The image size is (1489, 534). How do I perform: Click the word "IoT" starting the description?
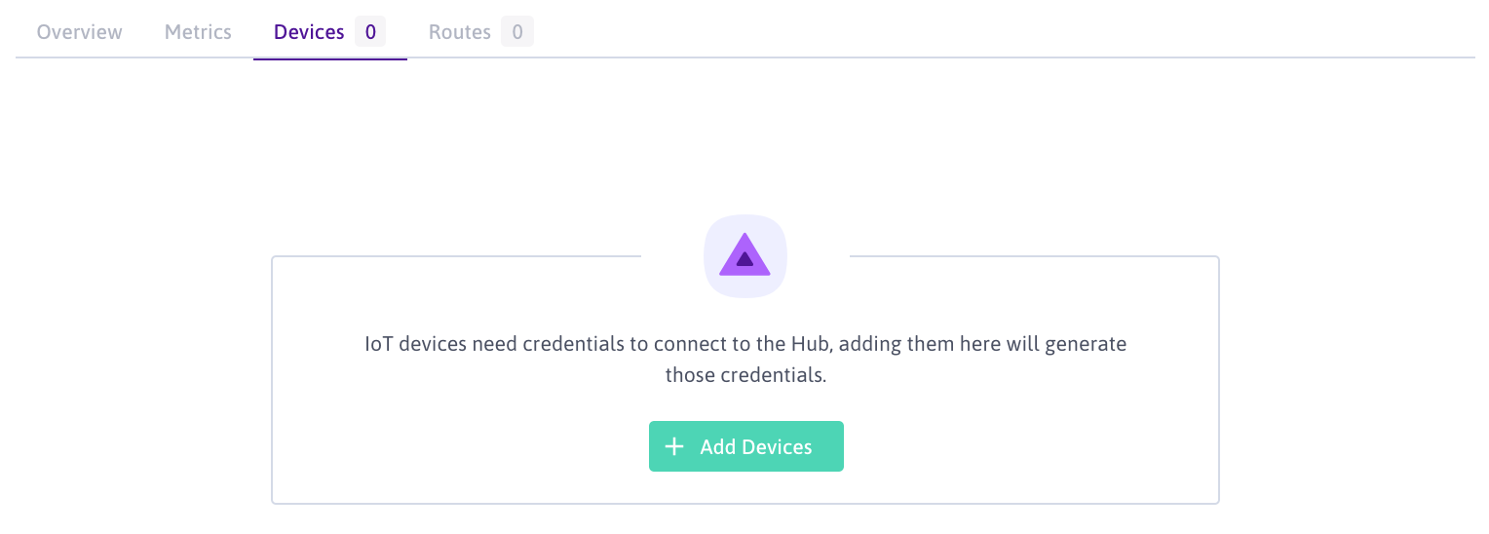coord(378,344)
